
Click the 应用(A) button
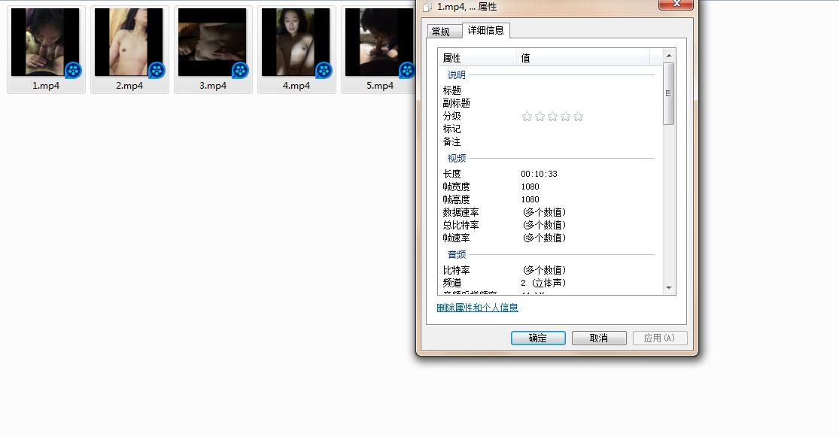(x=660, y=338)
